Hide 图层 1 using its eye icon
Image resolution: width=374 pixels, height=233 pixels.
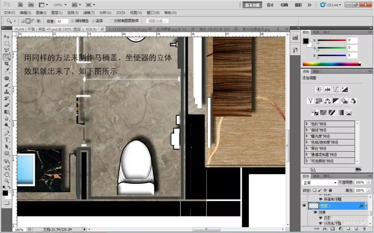pyautogui.click(x=304, y=205)
